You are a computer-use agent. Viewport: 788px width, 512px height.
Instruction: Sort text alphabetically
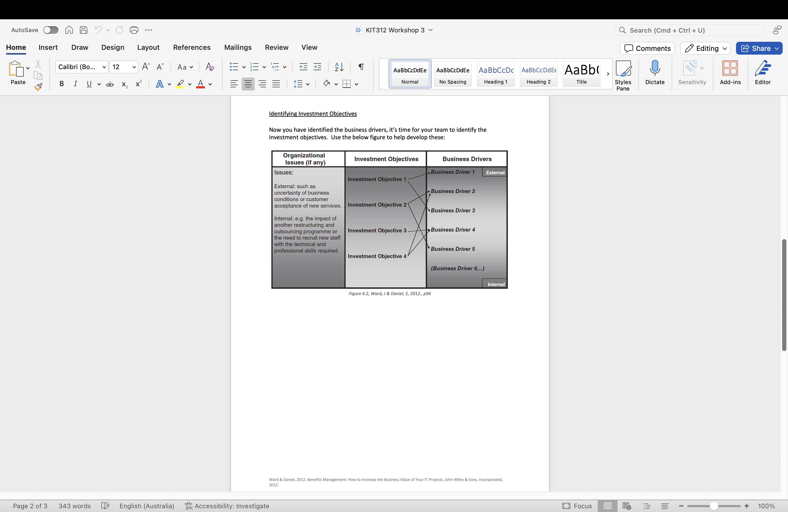tap(339, 67)
